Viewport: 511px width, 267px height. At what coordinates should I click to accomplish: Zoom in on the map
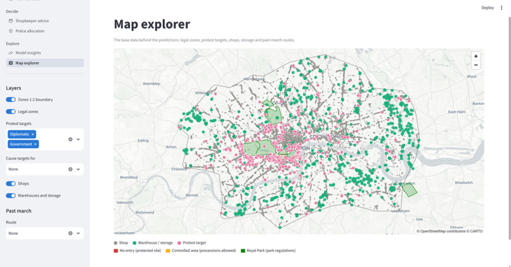pyautogui.click(x=475, y=56)
